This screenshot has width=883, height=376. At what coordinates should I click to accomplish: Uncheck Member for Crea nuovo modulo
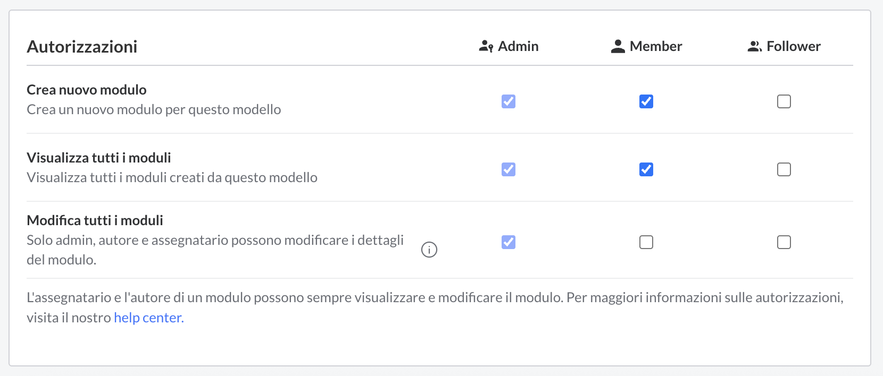(x=646, y=101)
